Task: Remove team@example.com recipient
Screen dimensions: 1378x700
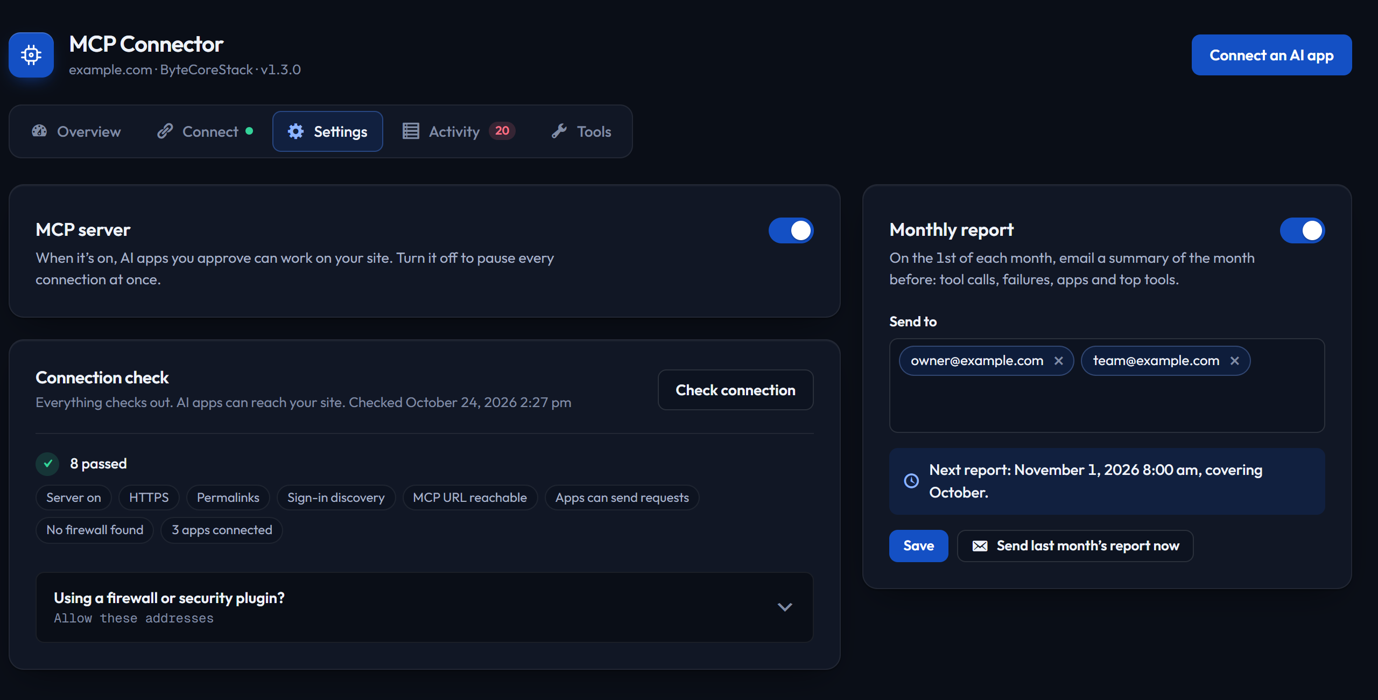Action: click(x=1234, y=361)
